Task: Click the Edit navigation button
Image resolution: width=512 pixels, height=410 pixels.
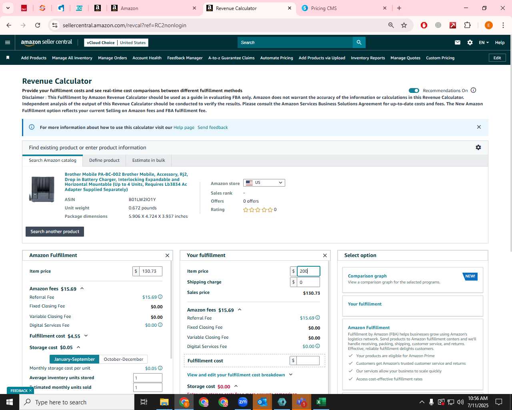Action: [497, 58]
